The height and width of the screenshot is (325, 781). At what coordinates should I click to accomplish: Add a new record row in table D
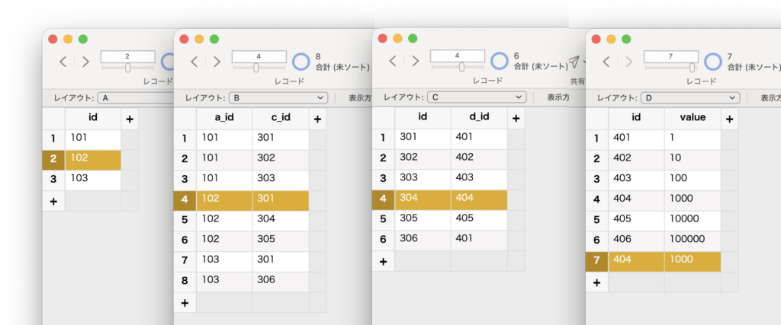pos(596,282)
